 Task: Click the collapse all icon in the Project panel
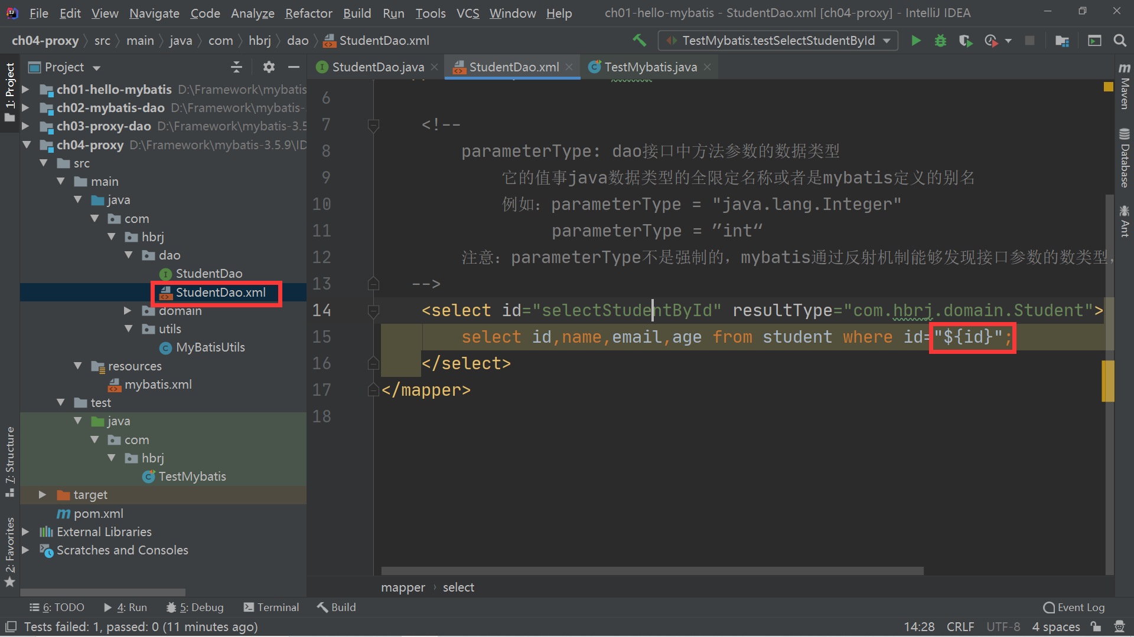coord(236,67)
